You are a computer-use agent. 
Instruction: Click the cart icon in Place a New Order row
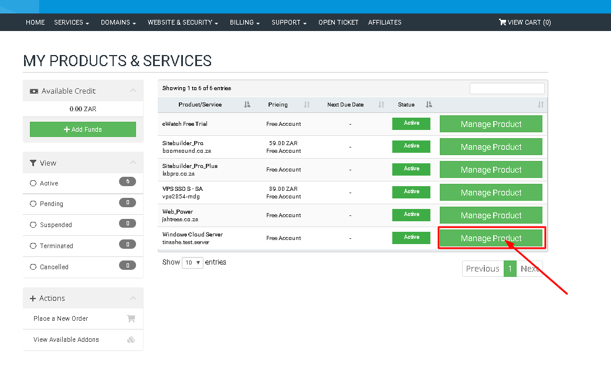click(x=131, y=318)
